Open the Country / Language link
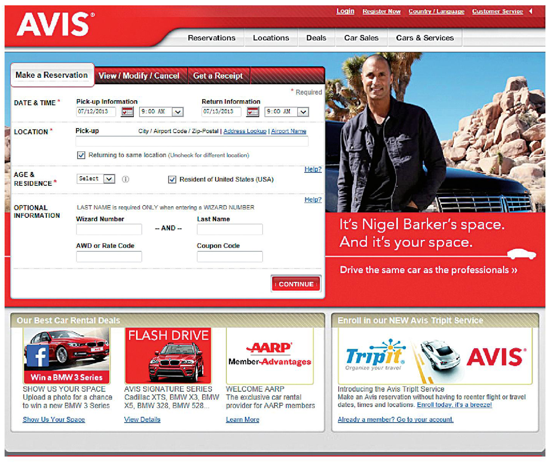550x463 pixels. pos(436,11)
